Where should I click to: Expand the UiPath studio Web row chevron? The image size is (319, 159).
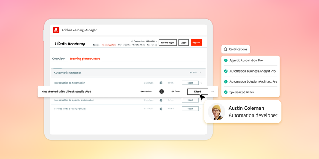click(x=212, y=92)
